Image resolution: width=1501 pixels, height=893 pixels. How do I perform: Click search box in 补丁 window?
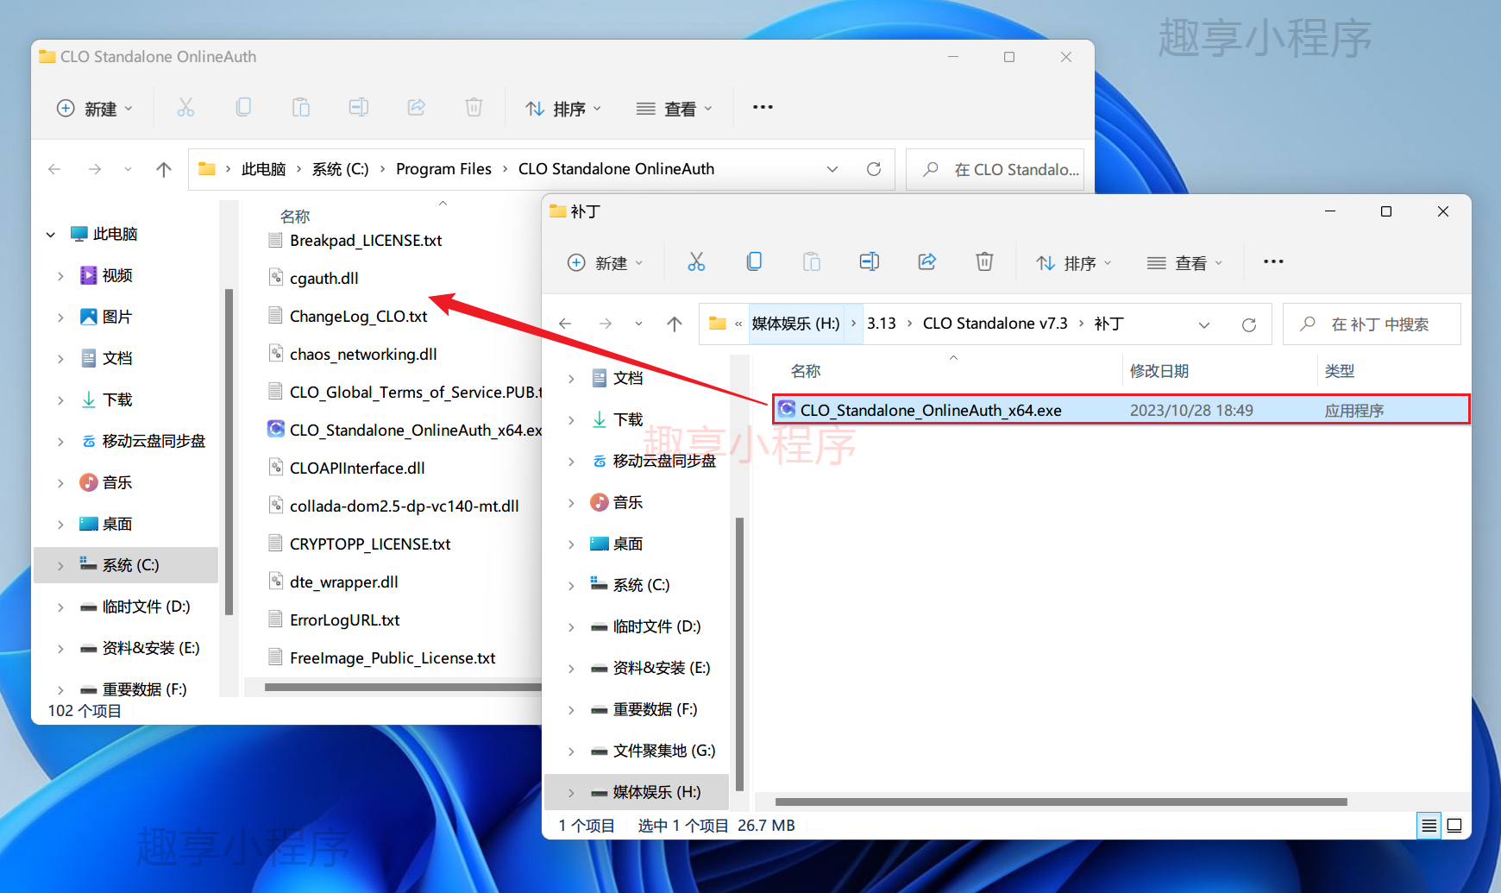[1372, 324]
